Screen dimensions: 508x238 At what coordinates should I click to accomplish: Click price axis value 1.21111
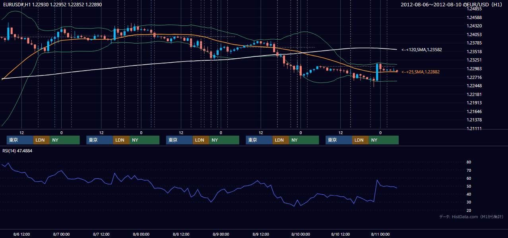[474, 129]
